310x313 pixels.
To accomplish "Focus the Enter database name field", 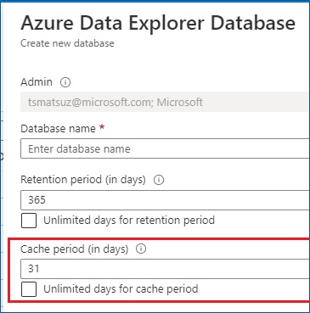I will pos(165,148).
